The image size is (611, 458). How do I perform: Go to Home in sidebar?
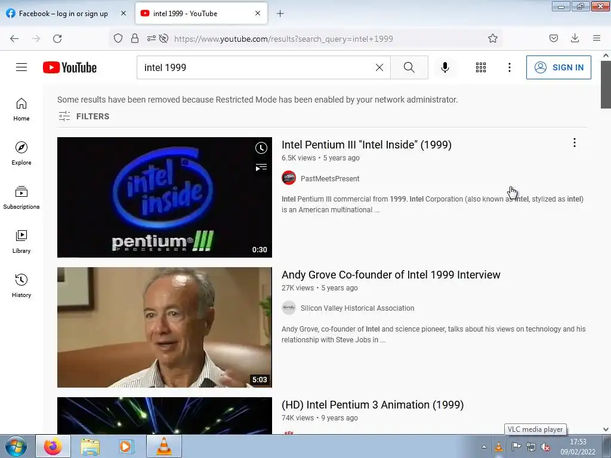pyautogui.click(x=21, y=110)
